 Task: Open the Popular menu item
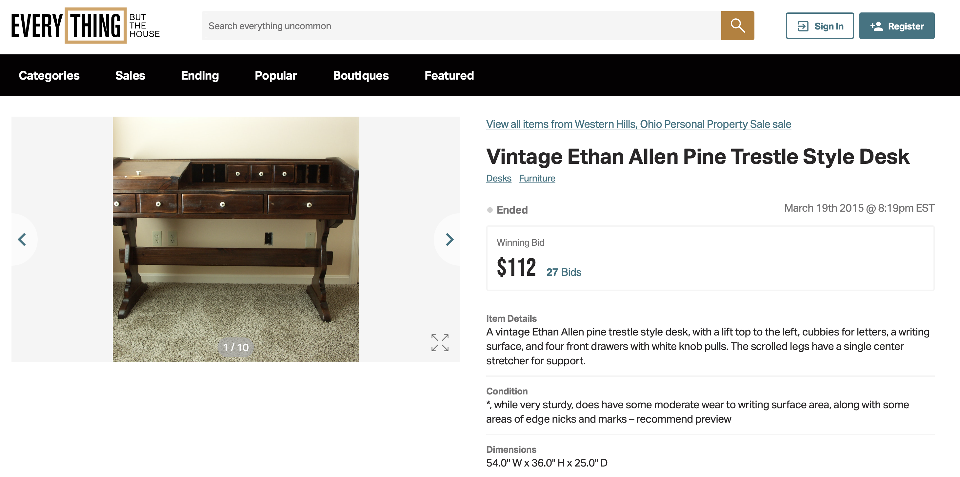click(x=276, y=76)
